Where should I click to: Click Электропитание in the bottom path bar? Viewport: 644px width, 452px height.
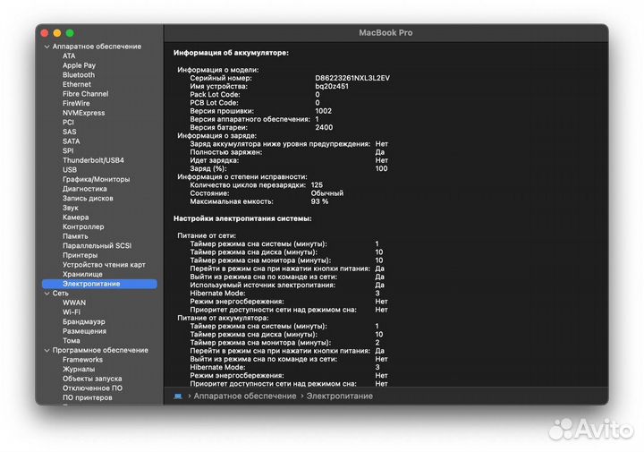click(x=339, y=397)
